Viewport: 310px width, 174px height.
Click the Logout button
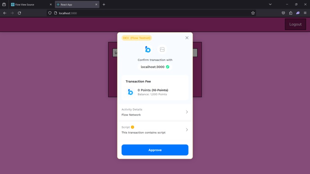click(x=295, y=24)
